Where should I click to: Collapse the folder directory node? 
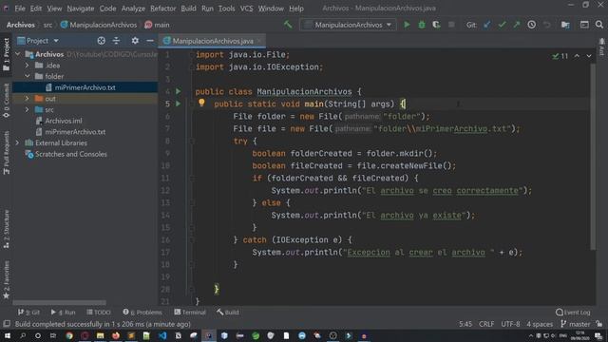tap(28, 76)
